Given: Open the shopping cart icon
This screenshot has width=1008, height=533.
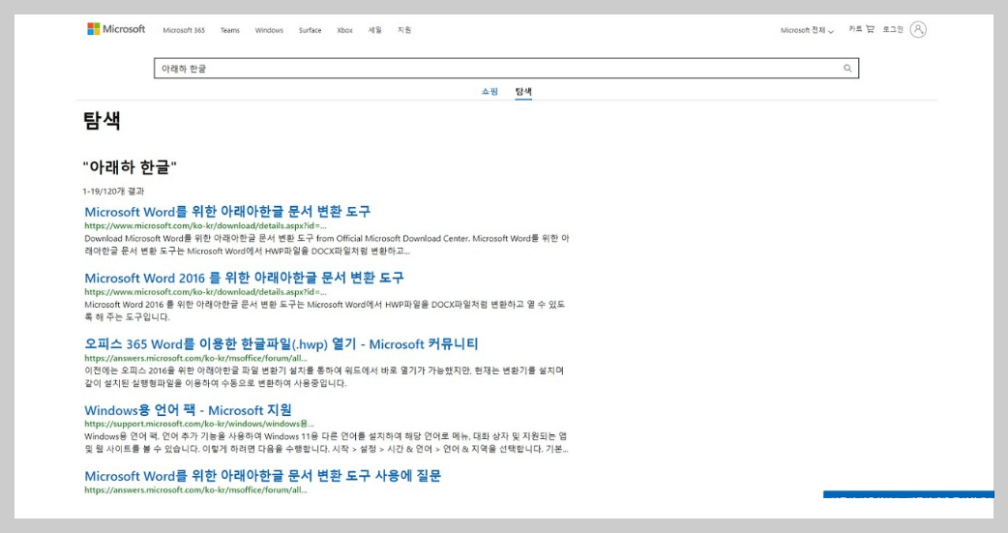Looking at the screenshot, I should pyautogui.click(x=870, y=29).
